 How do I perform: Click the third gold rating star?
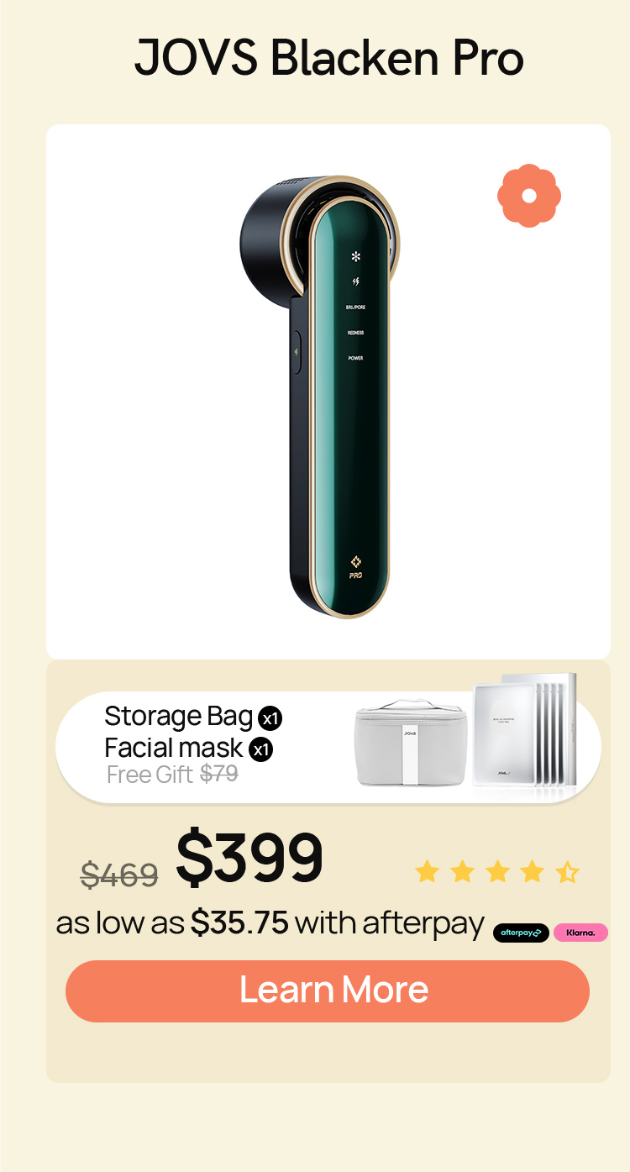tap(497, 872)
